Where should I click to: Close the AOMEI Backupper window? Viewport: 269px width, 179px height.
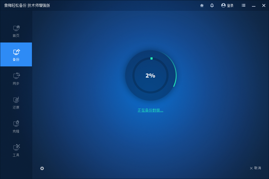tap(264, 6)
